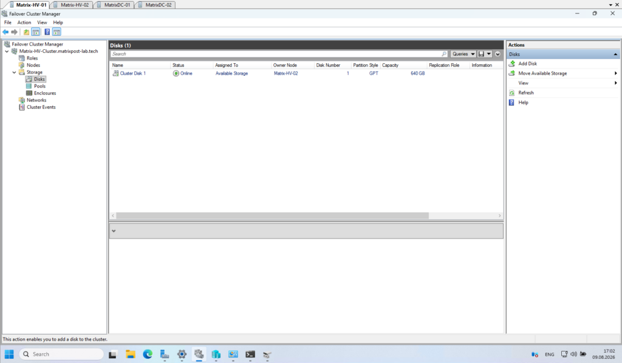
Task: Collapse the Disks section in Actions
Action: tap(615, 54)
